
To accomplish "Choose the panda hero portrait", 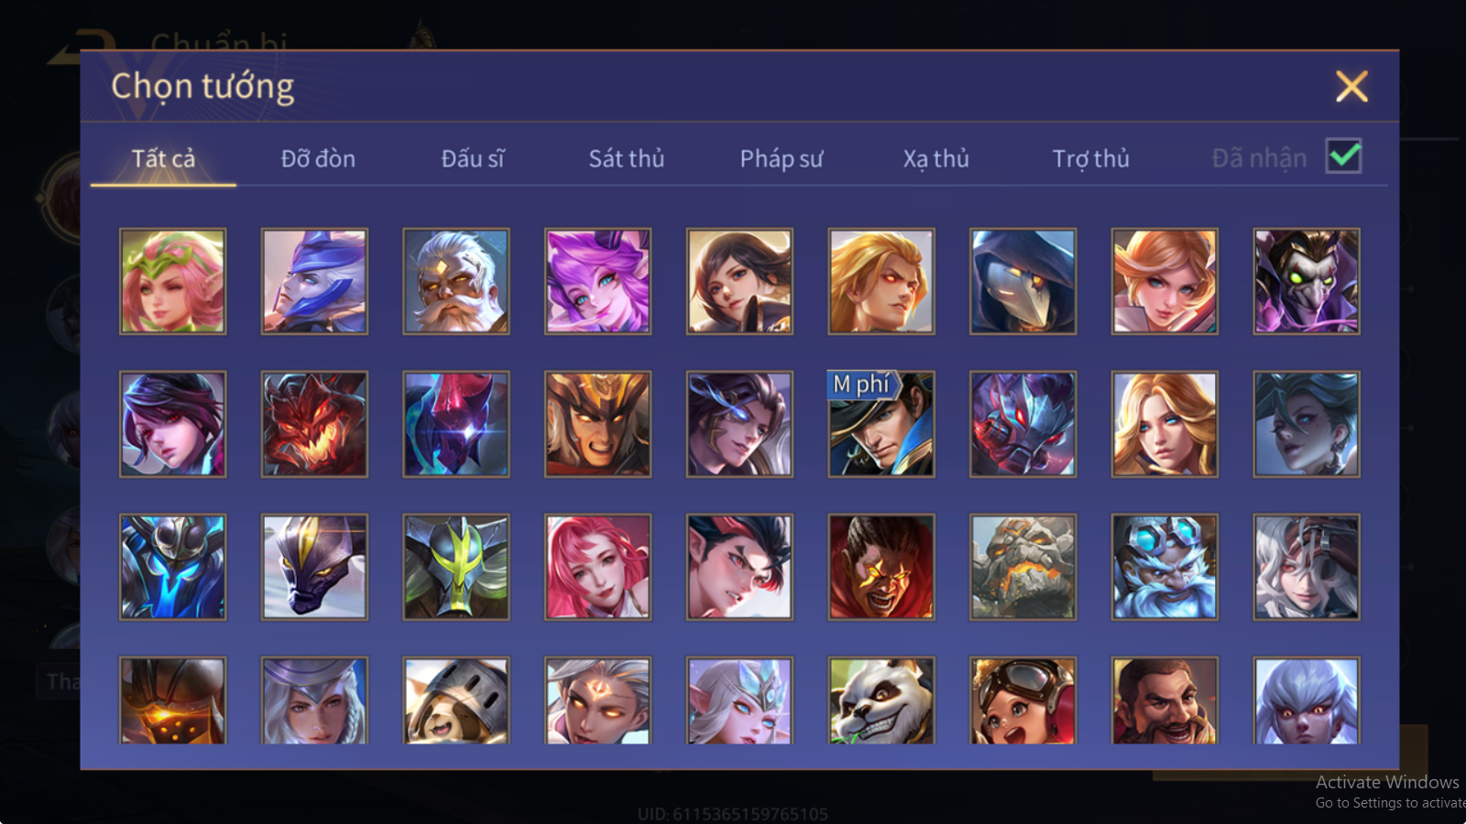I will coord(881,700).
